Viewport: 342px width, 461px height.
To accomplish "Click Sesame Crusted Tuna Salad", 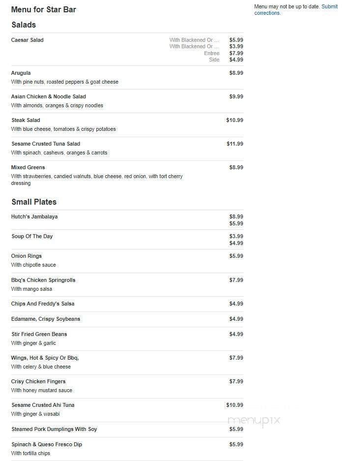I will pos(46,144).
